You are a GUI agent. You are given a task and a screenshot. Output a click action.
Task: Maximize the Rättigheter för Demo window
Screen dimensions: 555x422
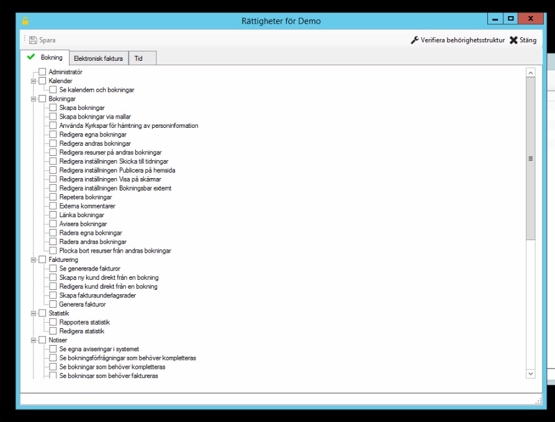[x=510, y=19]
